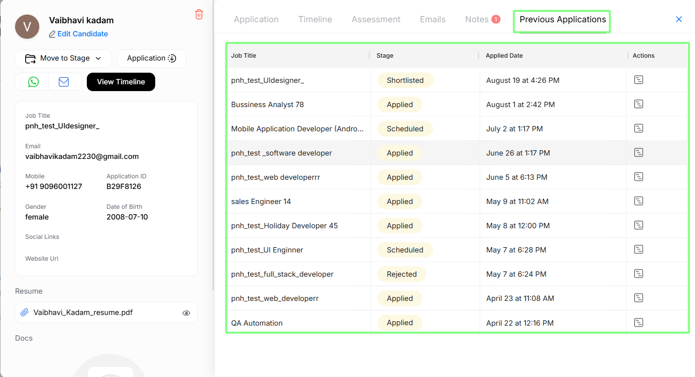The height and width of the screenshot is (377, 695).
Task: Click the Shortlisted stage badge
Action: [x=405, y=80]
